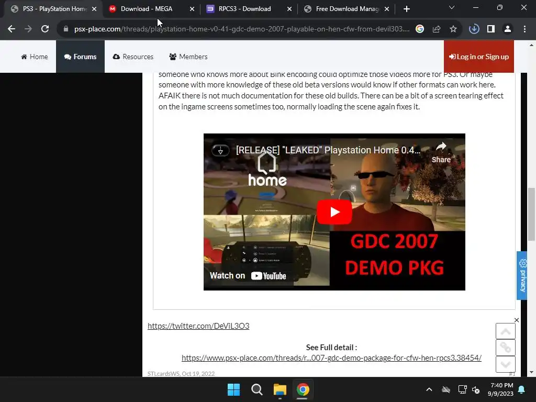The image size is (536, 402).
Task: Share this page via the share icon
Action: (436, 29)
